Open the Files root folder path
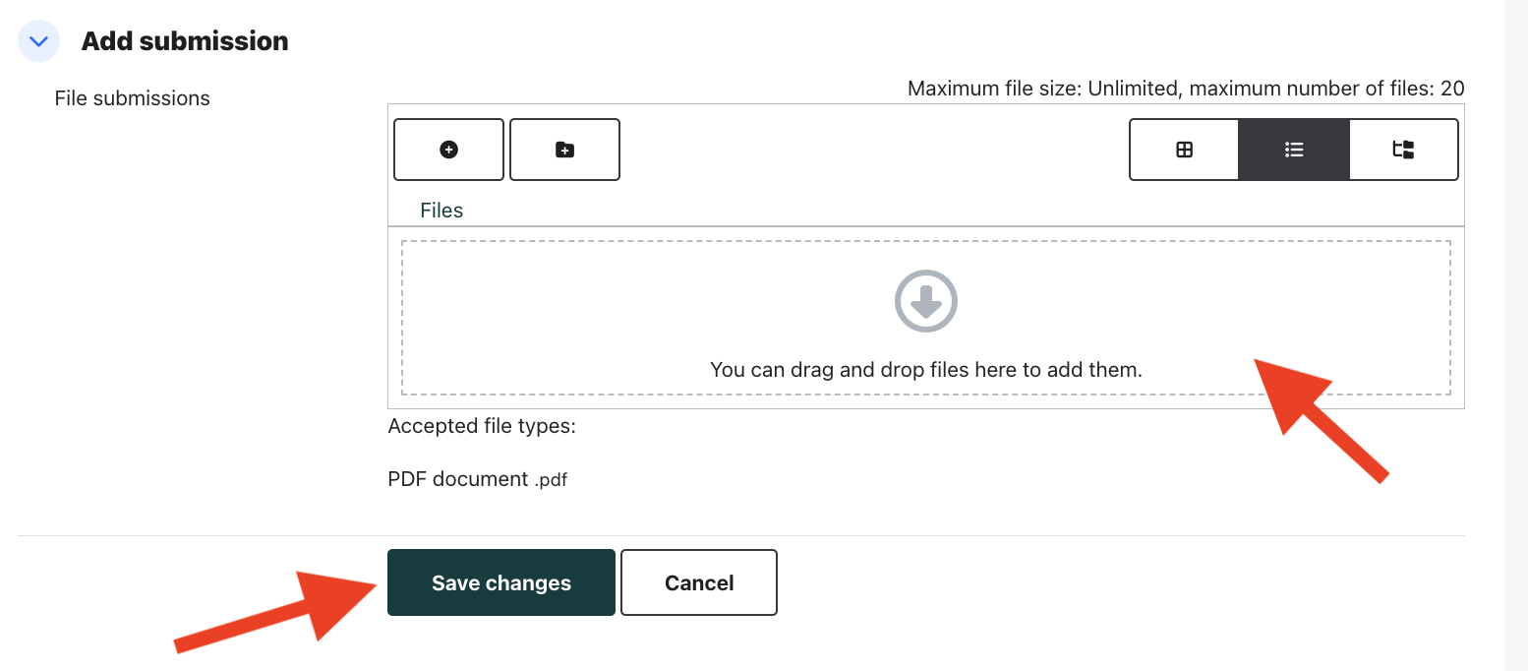Viewport: 1528px width, 671px height. 441,211
